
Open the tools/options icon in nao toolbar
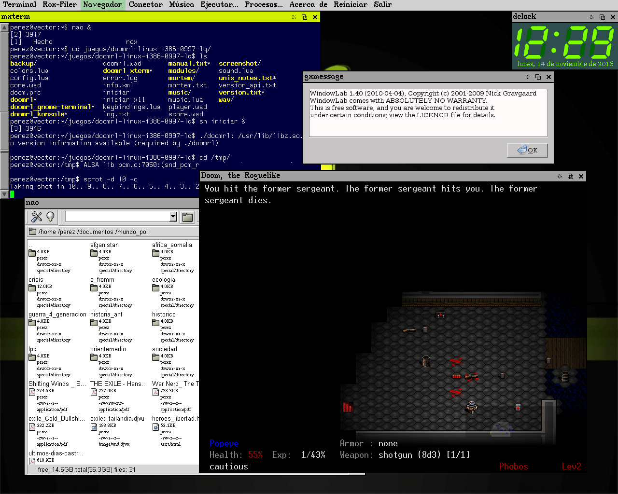click(37, 217)
